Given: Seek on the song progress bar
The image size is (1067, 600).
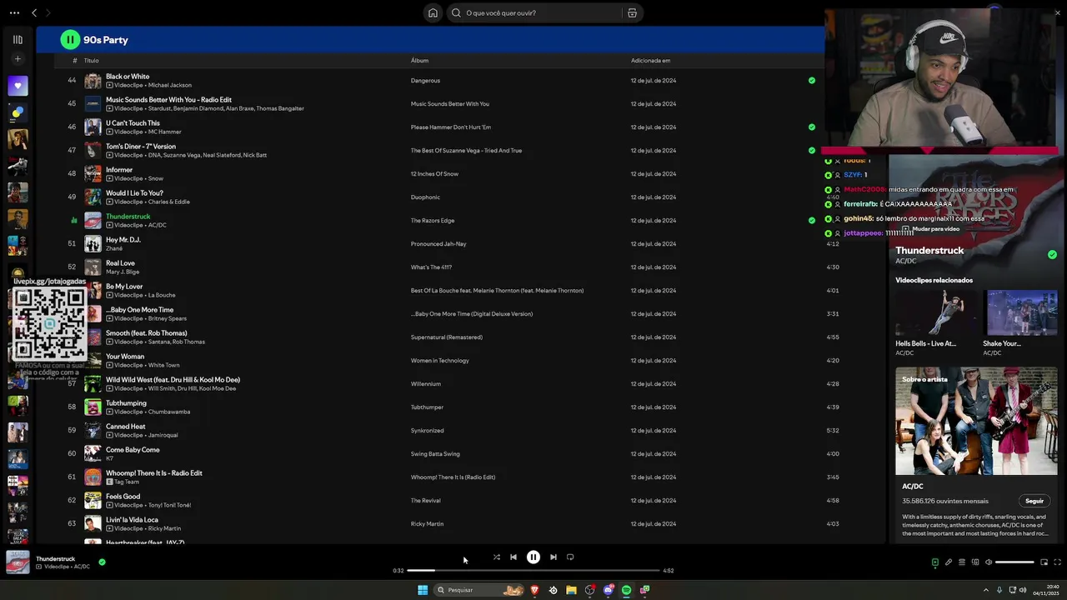Looking at the screenshot, I should (x=533, y=570).
